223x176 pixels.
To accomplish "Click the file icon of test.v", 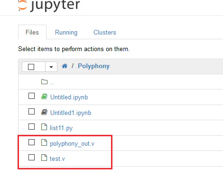I will pos(44,158).
